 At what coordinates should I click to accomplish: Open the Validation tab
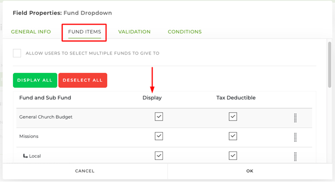tap(134, 32)
